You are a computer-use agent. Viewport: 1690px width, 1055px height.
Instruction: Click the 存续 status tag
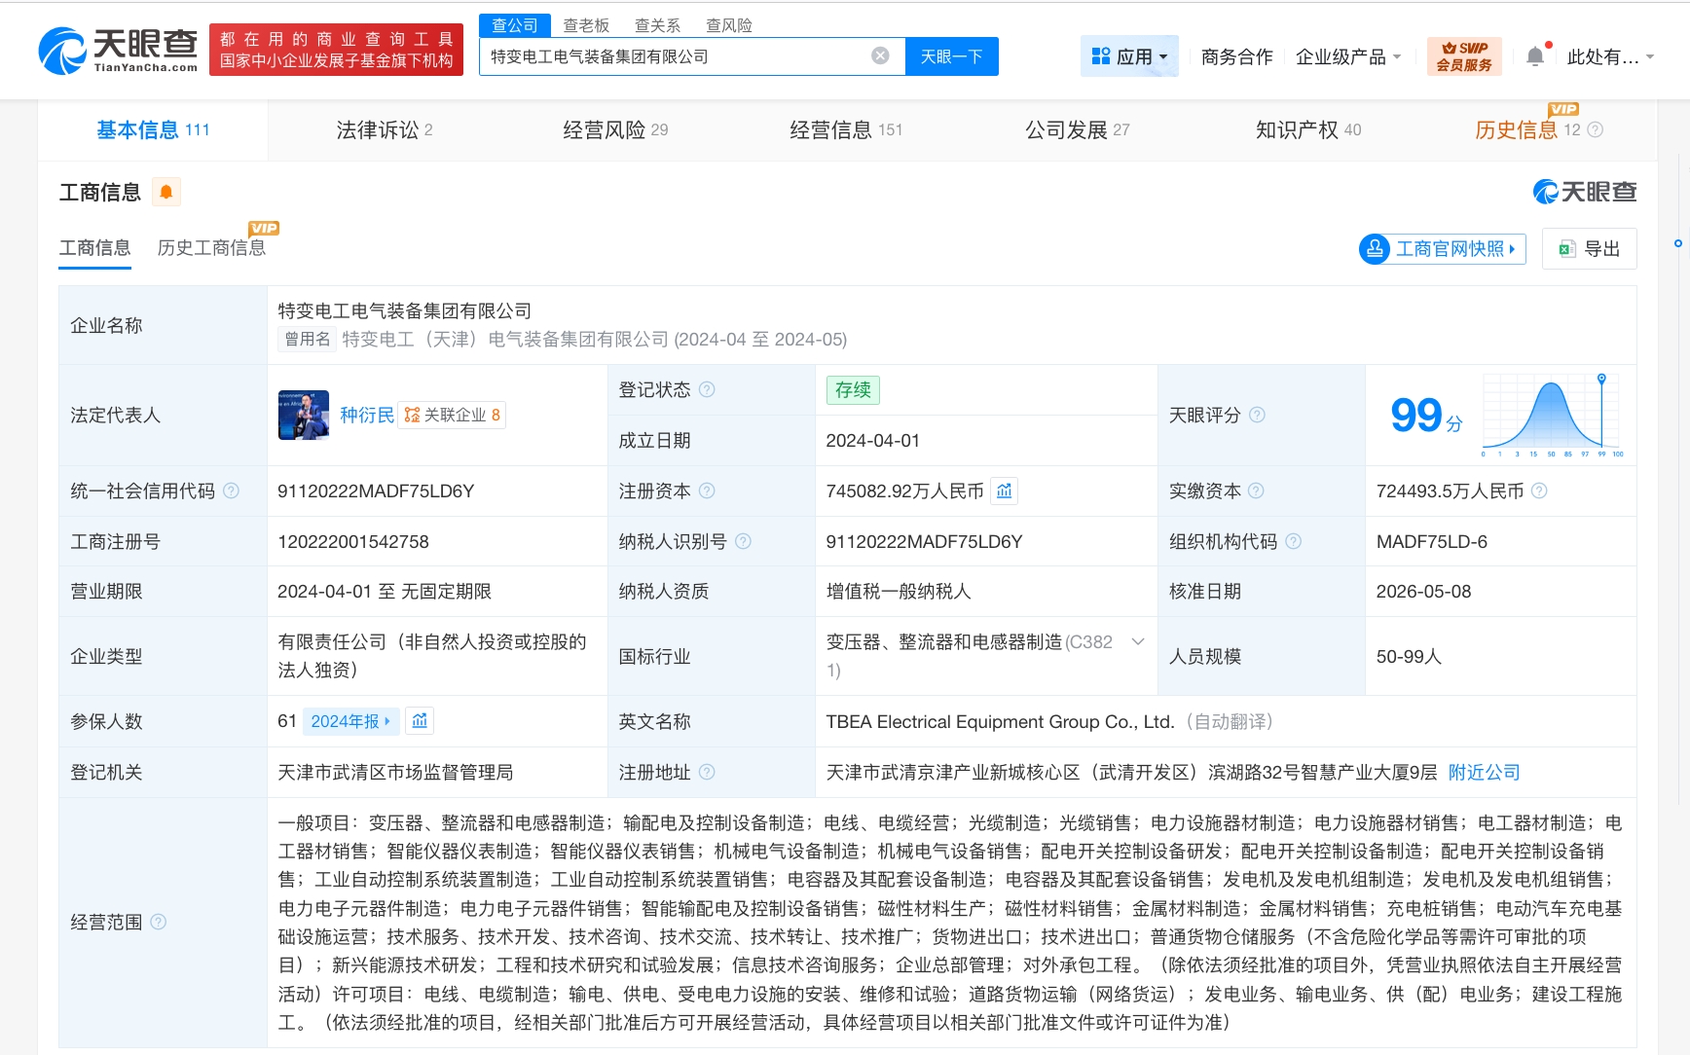853,389
